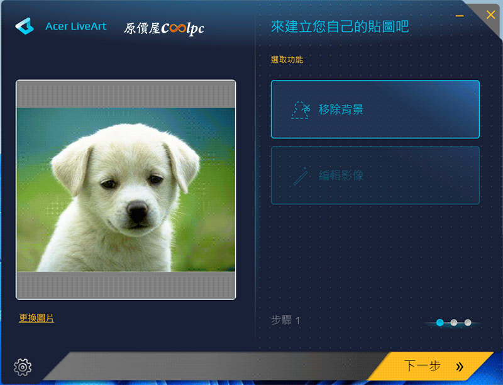503x385 pixels.
Task: Click the 選取功能 label
Action: click(287, 59)
